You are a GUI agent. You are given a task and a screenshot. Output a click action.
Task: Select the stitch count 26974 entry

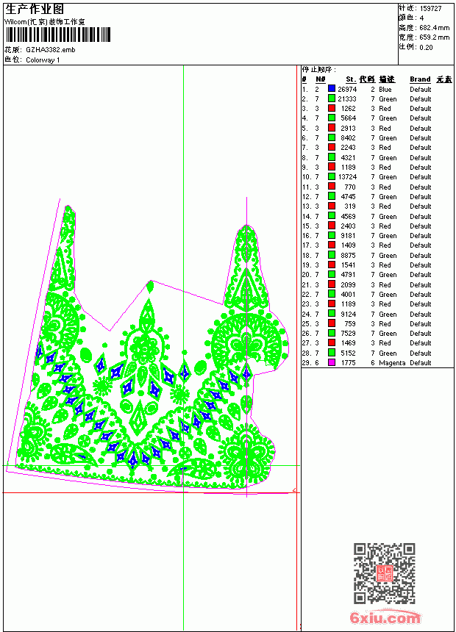[x=347, y=89]
